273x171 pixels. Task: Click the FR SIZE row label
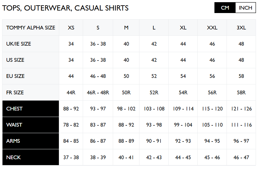31,92
